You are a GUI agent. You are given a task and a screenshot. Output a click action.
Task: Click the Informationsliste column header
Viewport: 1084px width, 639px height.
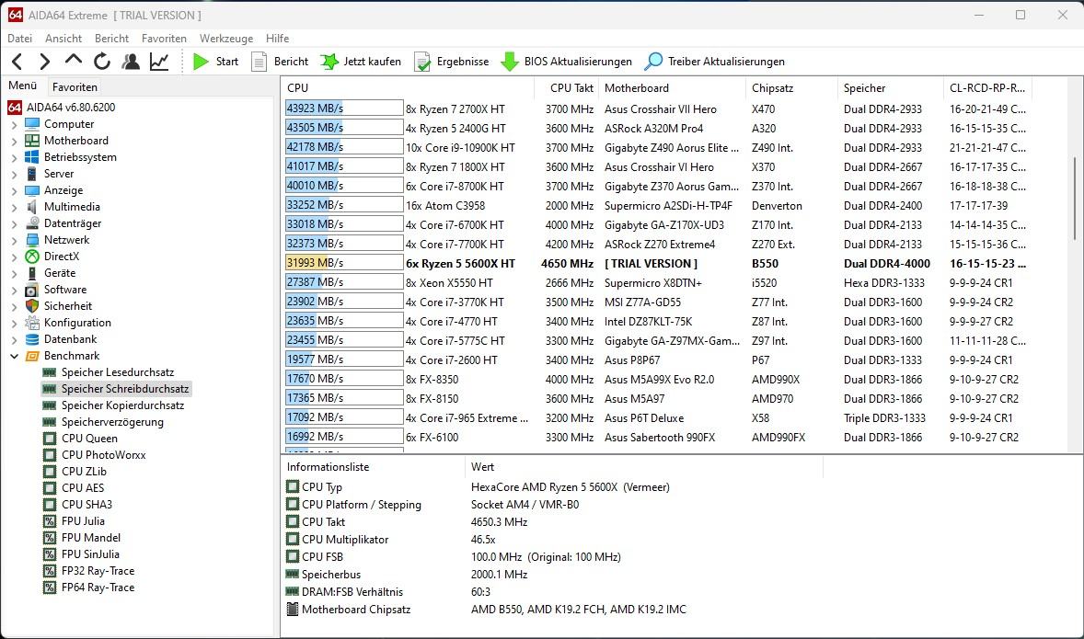pyautogui.click(x=374, y=467)
